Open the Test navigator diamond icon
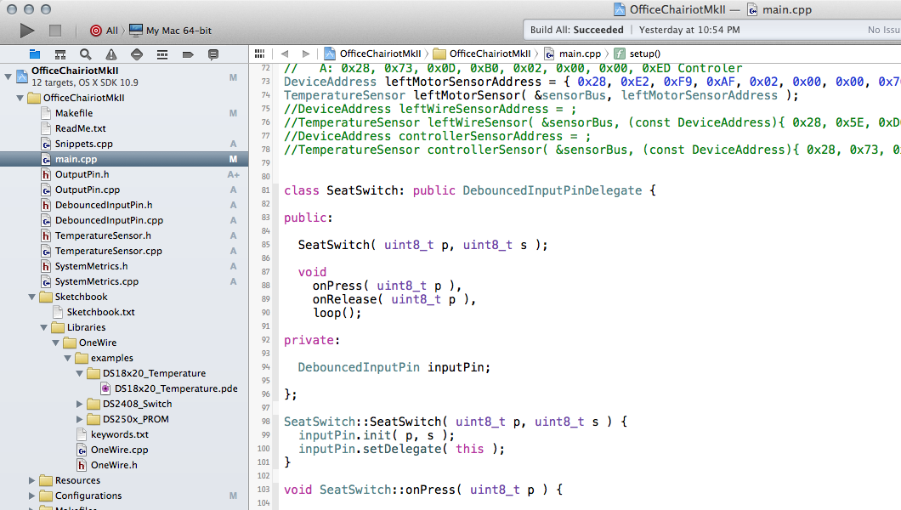Screen dimensions: 901x510 (x=137, y=54)
